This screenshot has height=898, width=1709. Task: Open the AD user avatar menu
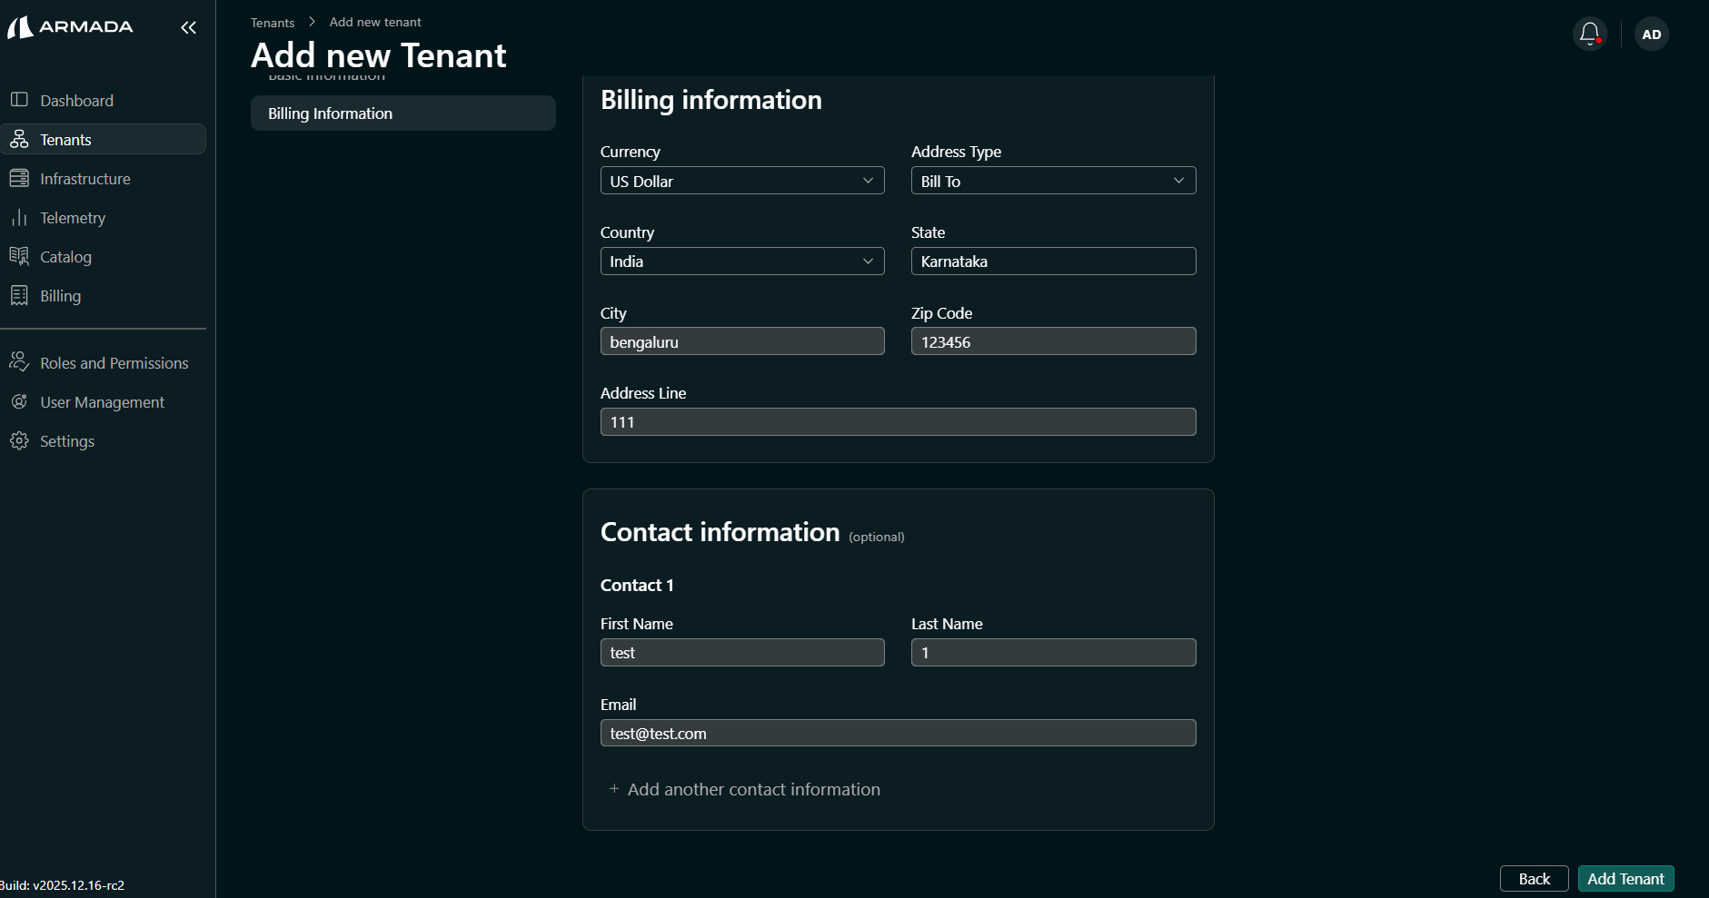1652,34
